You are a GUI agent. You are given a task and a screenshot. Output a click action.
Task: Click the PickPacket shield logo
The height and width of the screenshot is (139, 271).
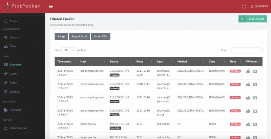point(7,6)
